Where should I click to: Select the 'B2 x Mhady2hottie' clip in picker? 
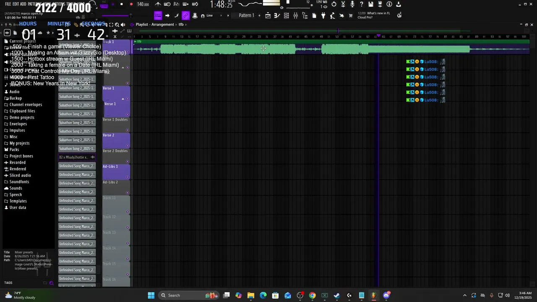(77, 157)
